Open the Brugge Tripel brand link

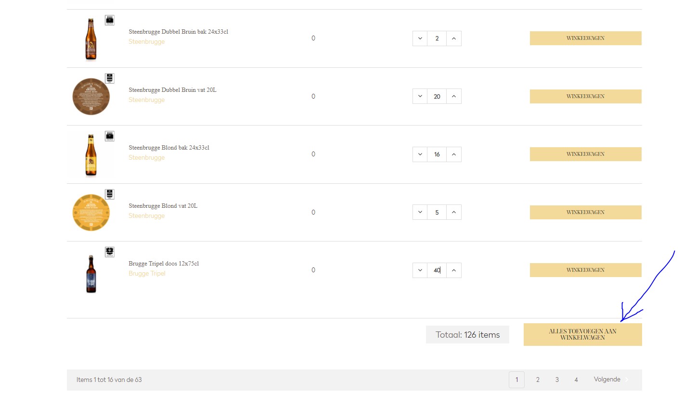[x=147, y=274]
